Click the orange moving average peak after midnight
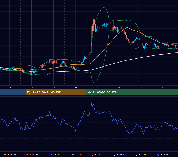The width and height of the screenshot is (178, 157). (127, 27)
